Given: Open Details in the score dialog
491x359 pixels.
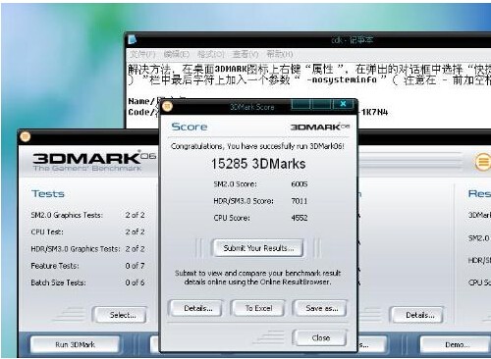Looking at the screenshot, I should pyautogui.click(x=197, y=308).
